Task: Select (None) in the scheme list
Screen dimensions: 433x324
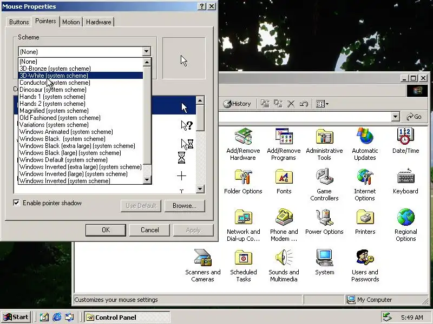Action: click(81, 62)
